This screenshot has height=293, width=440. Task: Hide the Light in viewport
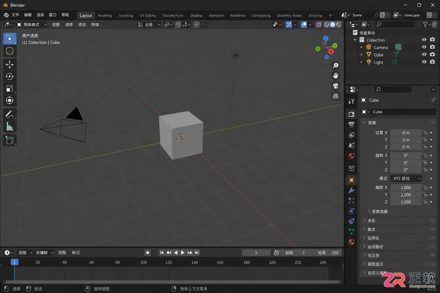pos(424,62)
